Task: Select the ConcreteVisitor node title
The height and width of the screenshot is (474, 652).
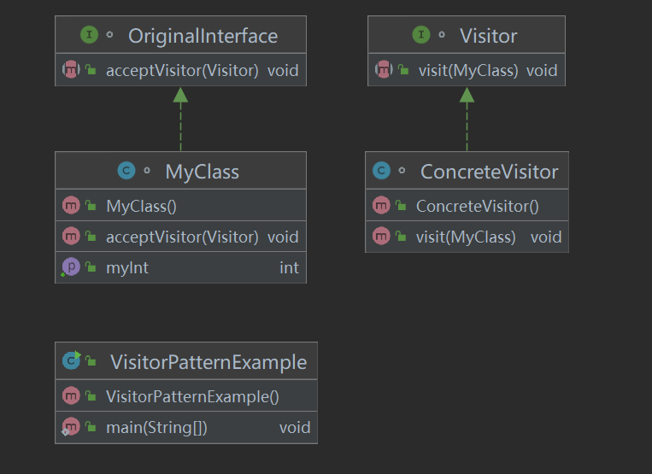Action: pos(489,172)
